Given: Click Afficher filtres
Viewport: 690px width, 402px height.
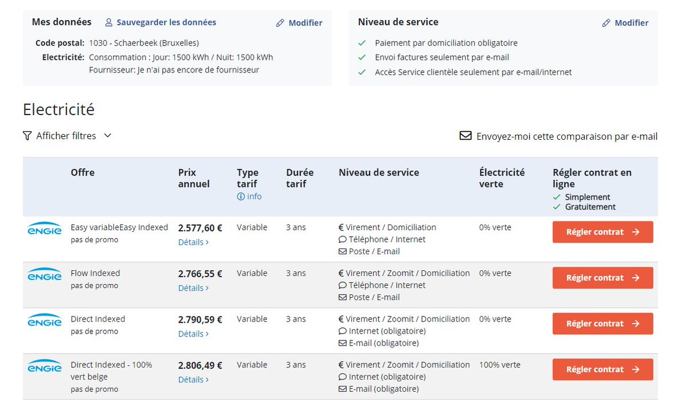Looking at the screenshot, I should pyautogui.click(x=66, y=136).
